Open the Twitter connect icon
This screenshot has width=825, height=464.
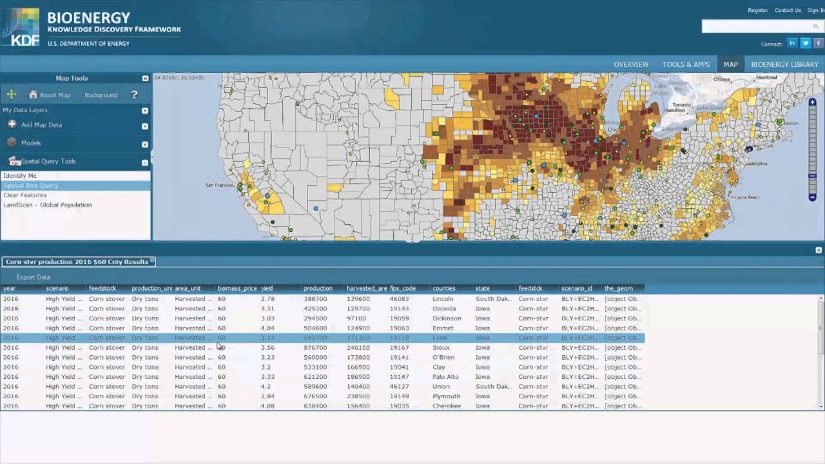pos(805,43)
